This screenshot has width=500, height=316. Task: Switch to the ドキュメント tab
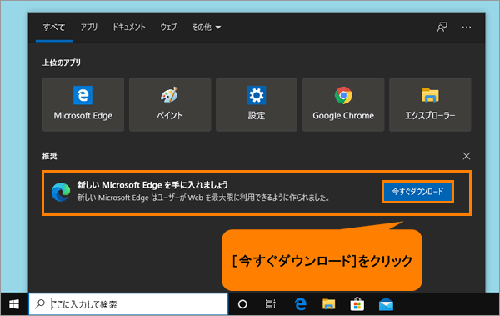pyautogui.click(x=129, y=28)
